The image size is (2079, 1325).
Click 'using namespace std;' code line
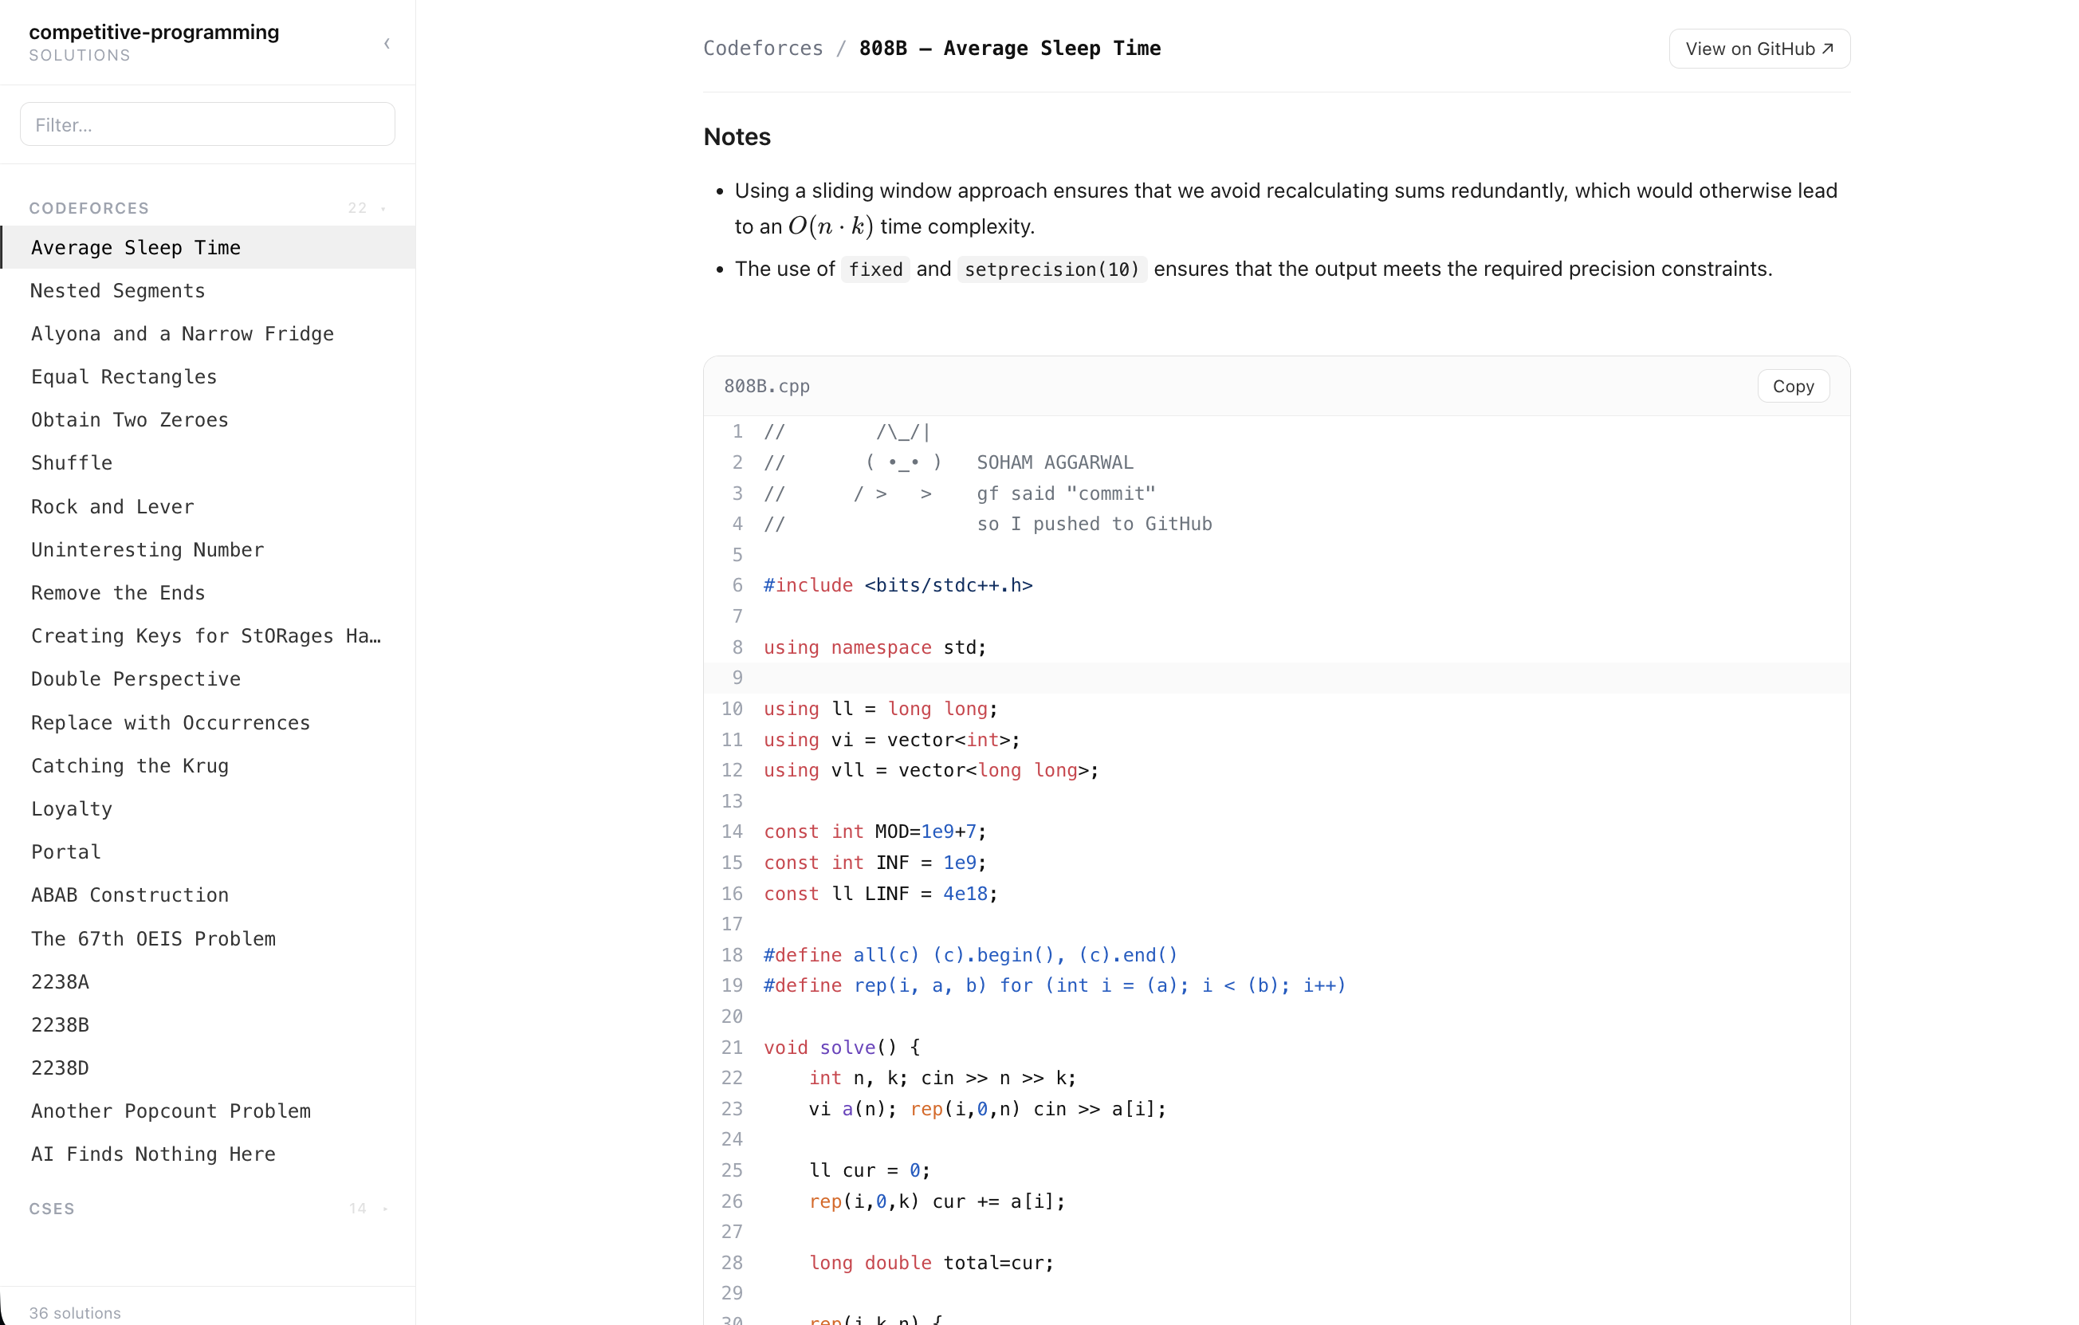tap(874, 647)
